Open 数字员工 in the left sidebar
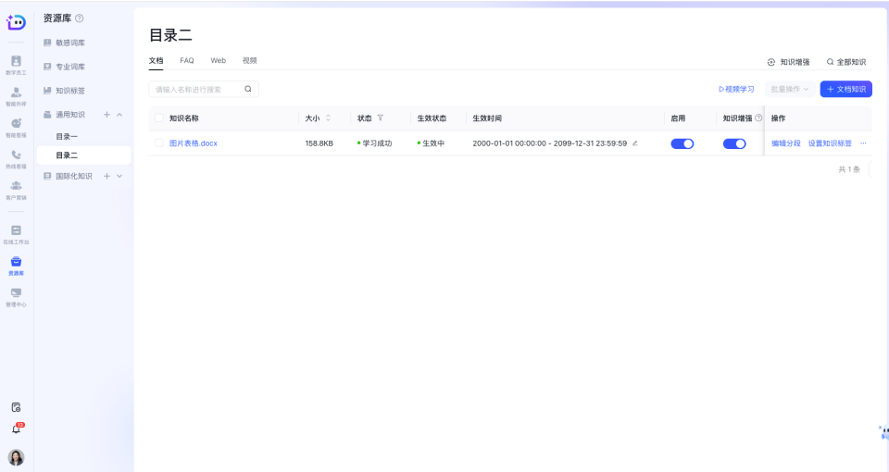The image size is (889, 472). point(16,64)
